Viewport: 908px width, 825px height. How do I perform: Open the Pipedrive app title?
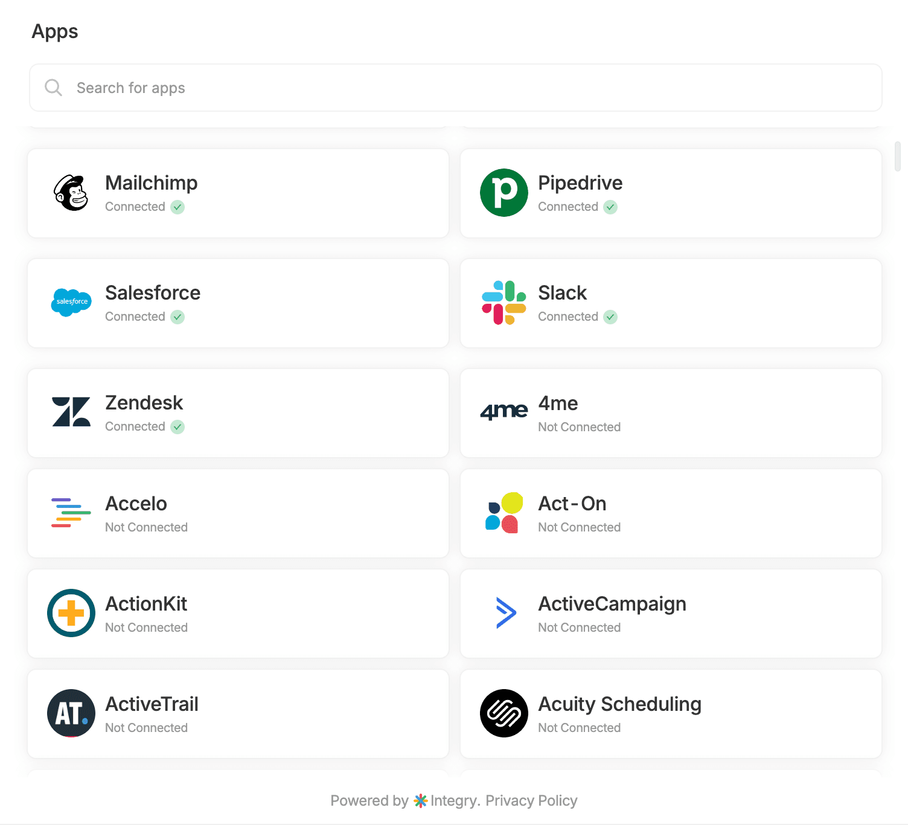[x=580, y=183]
